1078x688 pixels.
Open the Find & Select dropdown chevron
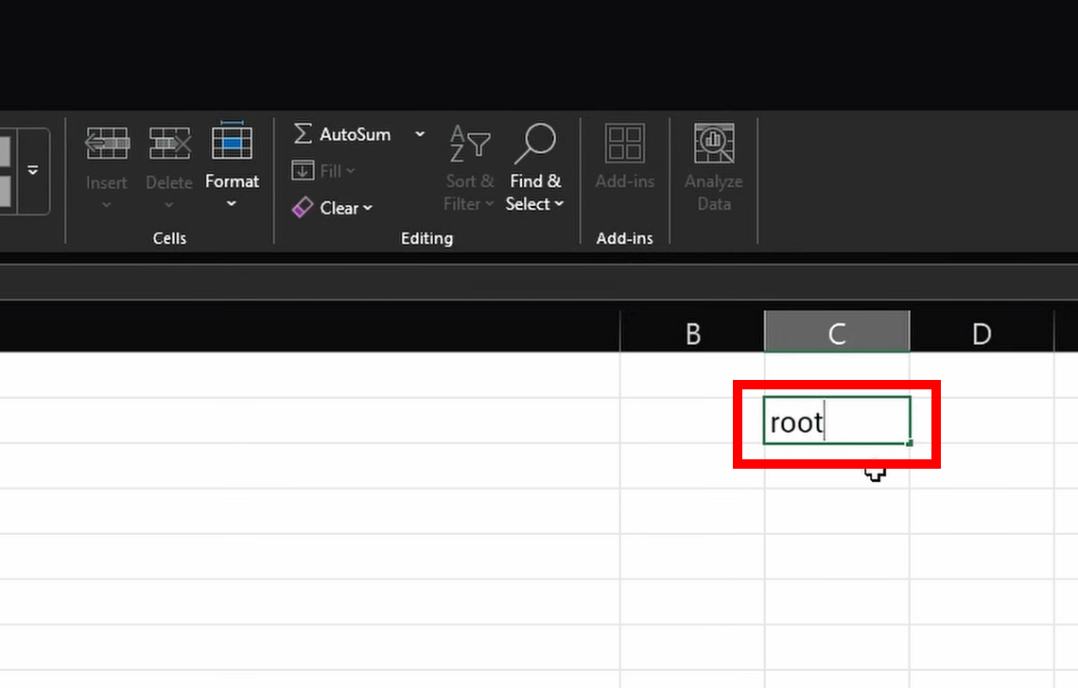[x=559, y=203]
